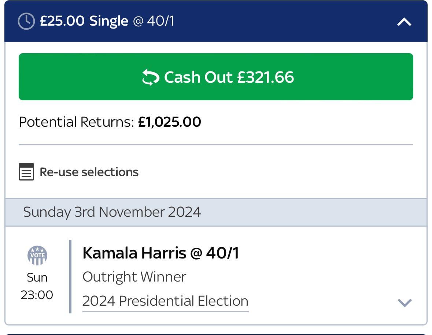Click the Sun event day label
Image resolution: width=432 pixels, height=335 pixels.
(x=37, y=278)
